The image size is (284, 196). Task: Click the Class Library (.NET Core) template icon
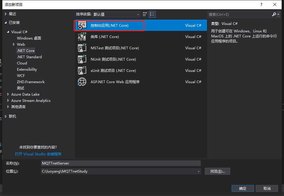click(82, 37)
